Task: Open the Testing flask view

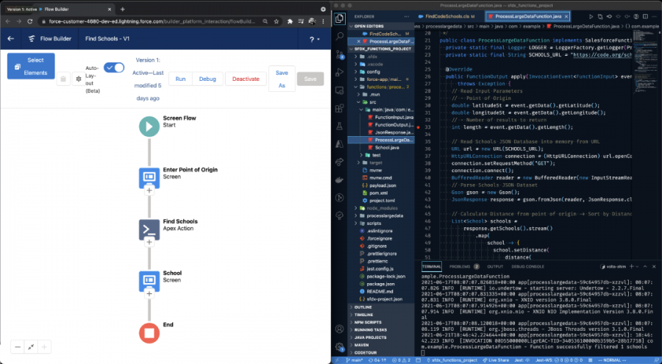Action: [339, 126]
